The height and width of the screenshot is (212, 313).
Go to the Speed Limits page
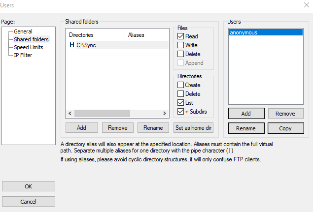point(29,47)
